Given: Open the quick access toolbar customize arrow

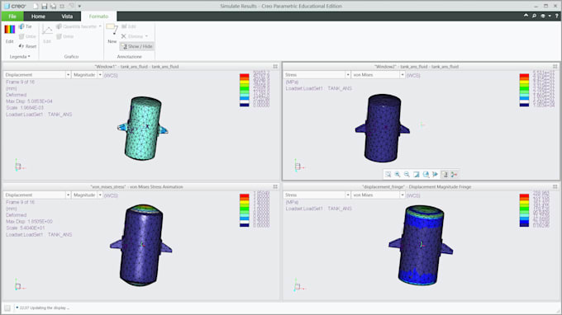Looking at the screenshot, I should (x=79, y=6).
